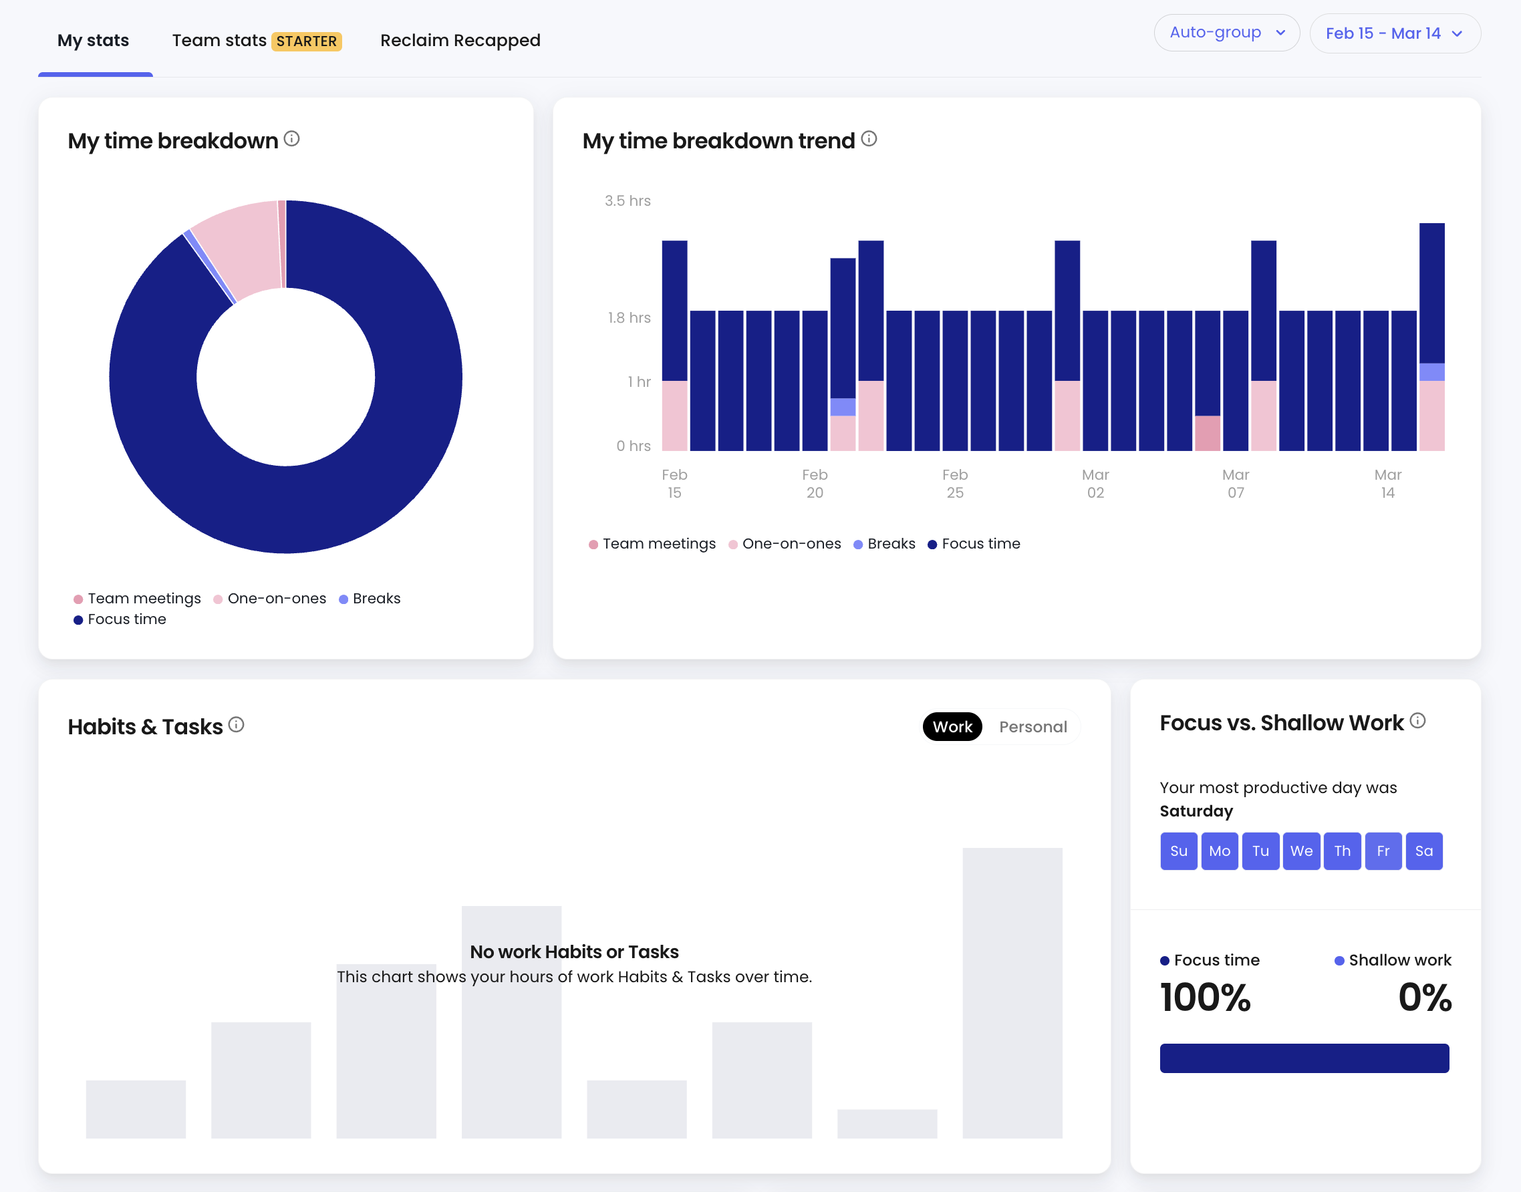Screen dimensions: 1521x1192
Task: Toggle the Mo day chip
Action: click(x=1219, y=851)
